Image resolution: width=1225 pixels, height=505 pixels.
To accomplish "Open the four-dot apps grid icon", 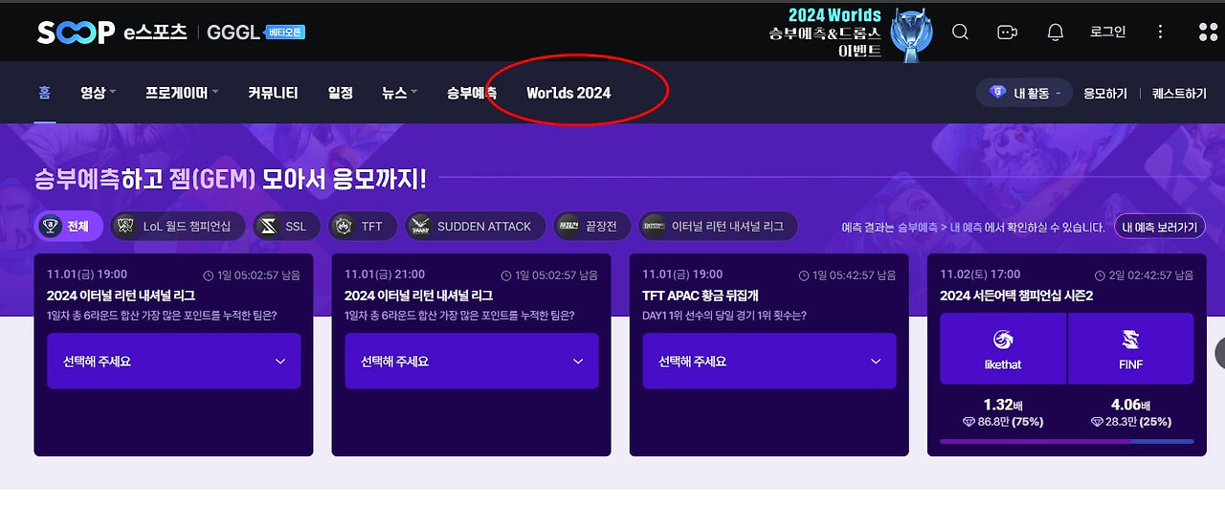I will (x=1208, y=32).
